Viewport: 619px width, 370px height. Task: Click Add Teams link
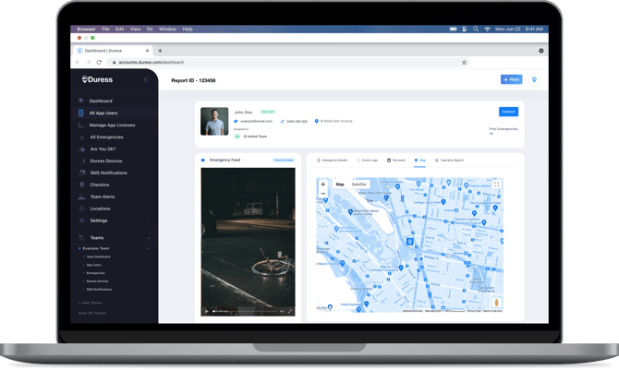[91, 303]
